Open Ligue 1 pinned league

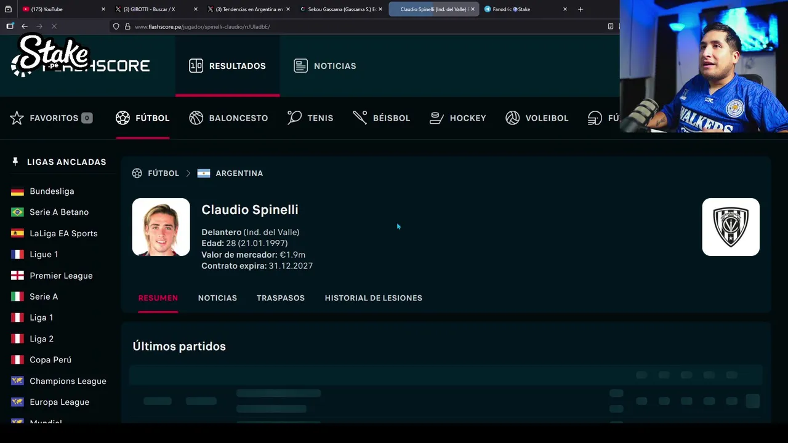[x=44, y=254]
